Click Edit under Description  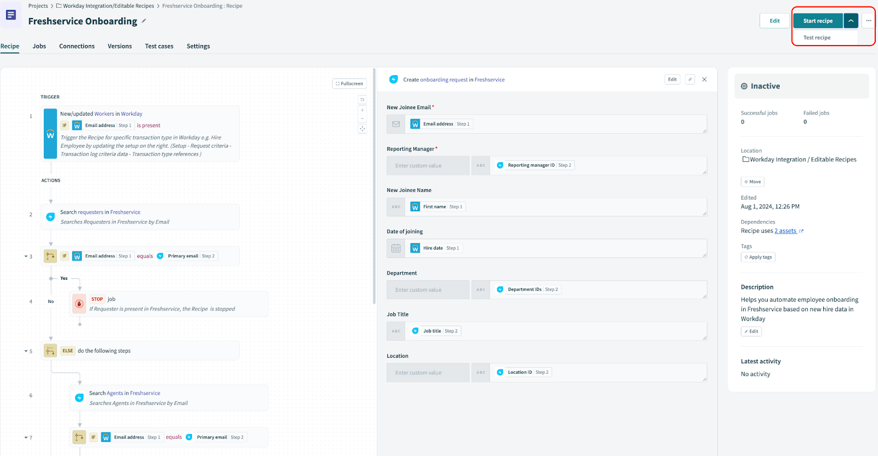pyautogui.click(x=751, y=331)
